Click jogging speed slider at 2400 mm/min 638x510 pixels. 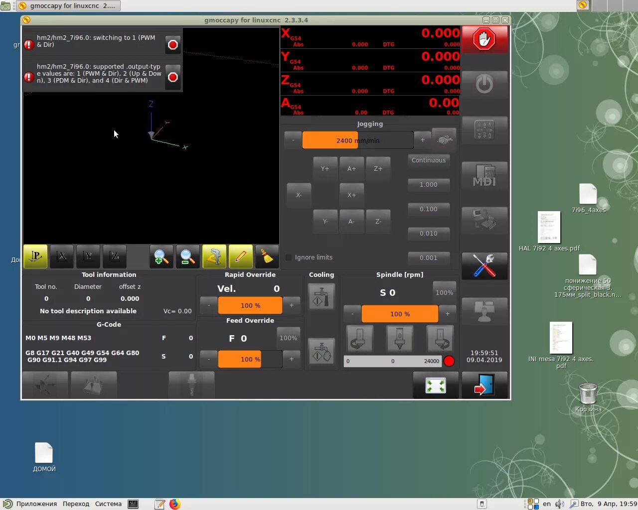click(358, 140)
